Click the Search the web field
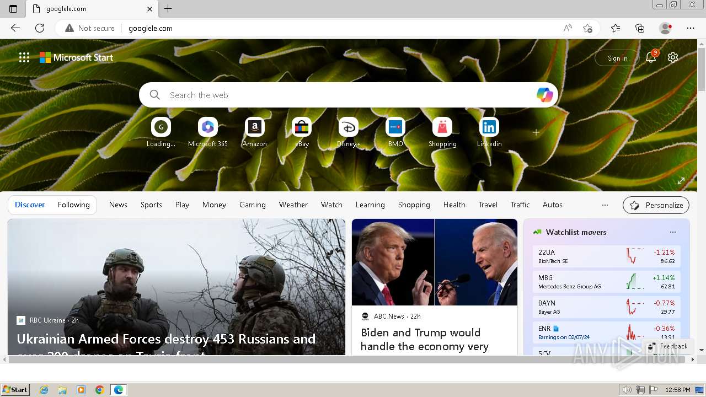706x397 pixels. tap(349, 95)
